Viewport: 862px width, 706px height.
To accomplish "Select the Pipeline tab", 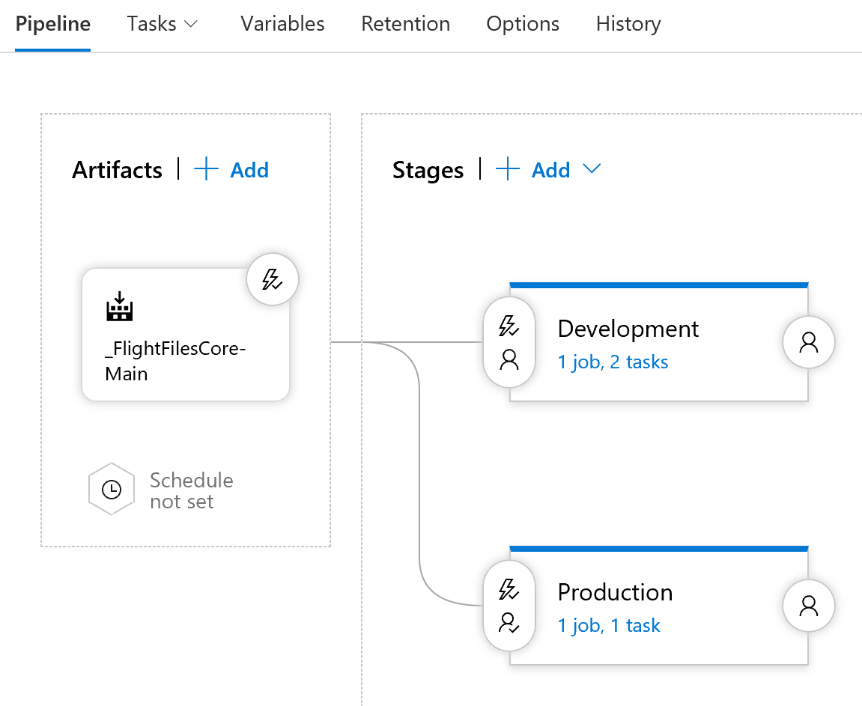I will (x=52, y=24).
